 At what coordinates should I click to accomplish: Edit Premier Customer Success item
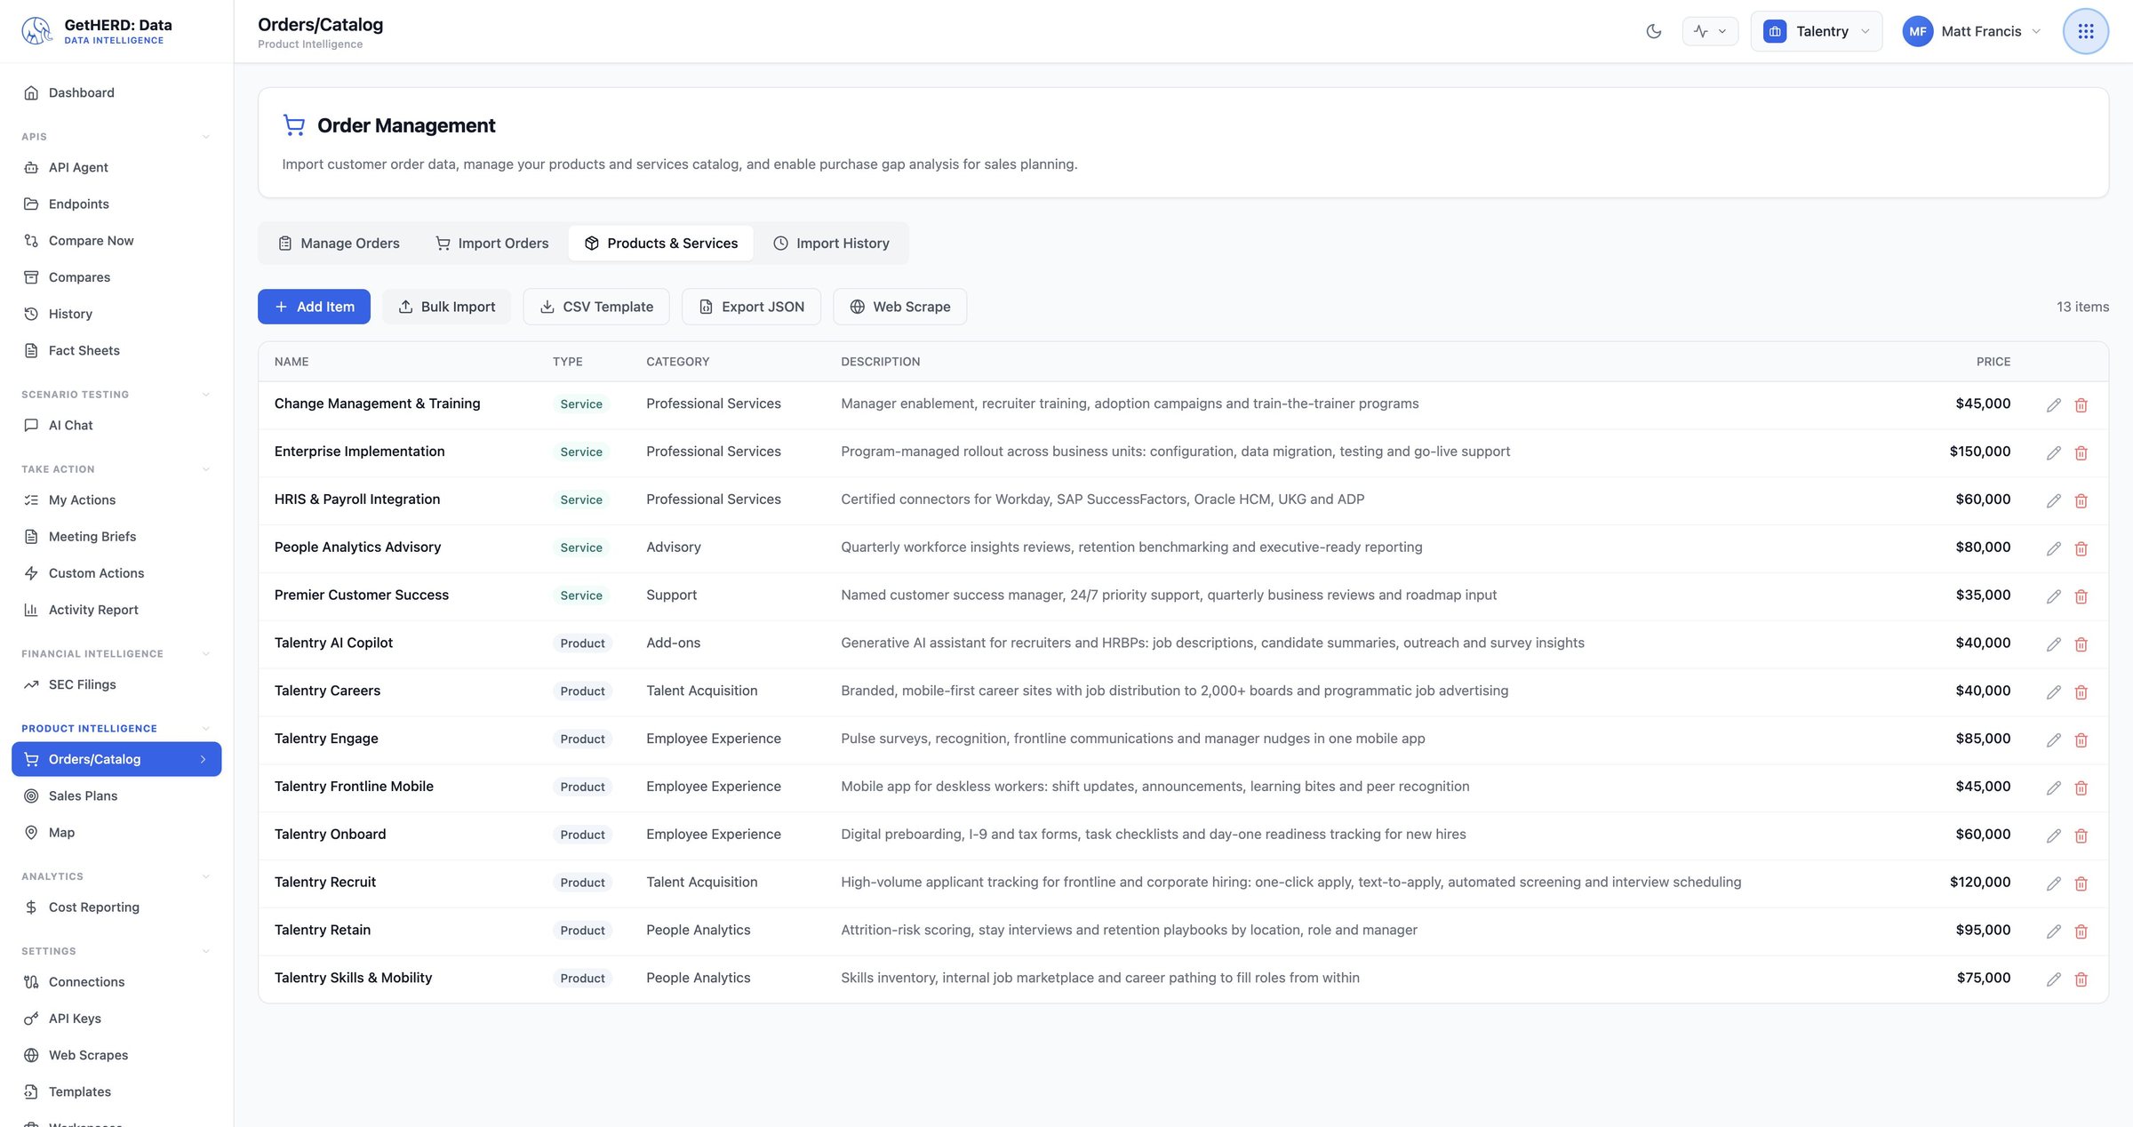[x=2053, y=596]
